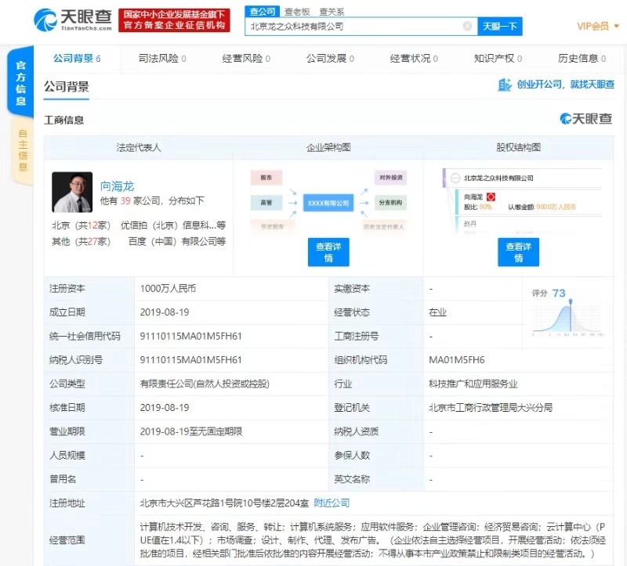Open the 公司背景 tab
Image resolution: width=627 pixels, height=566 pixels.
[77, 59]
